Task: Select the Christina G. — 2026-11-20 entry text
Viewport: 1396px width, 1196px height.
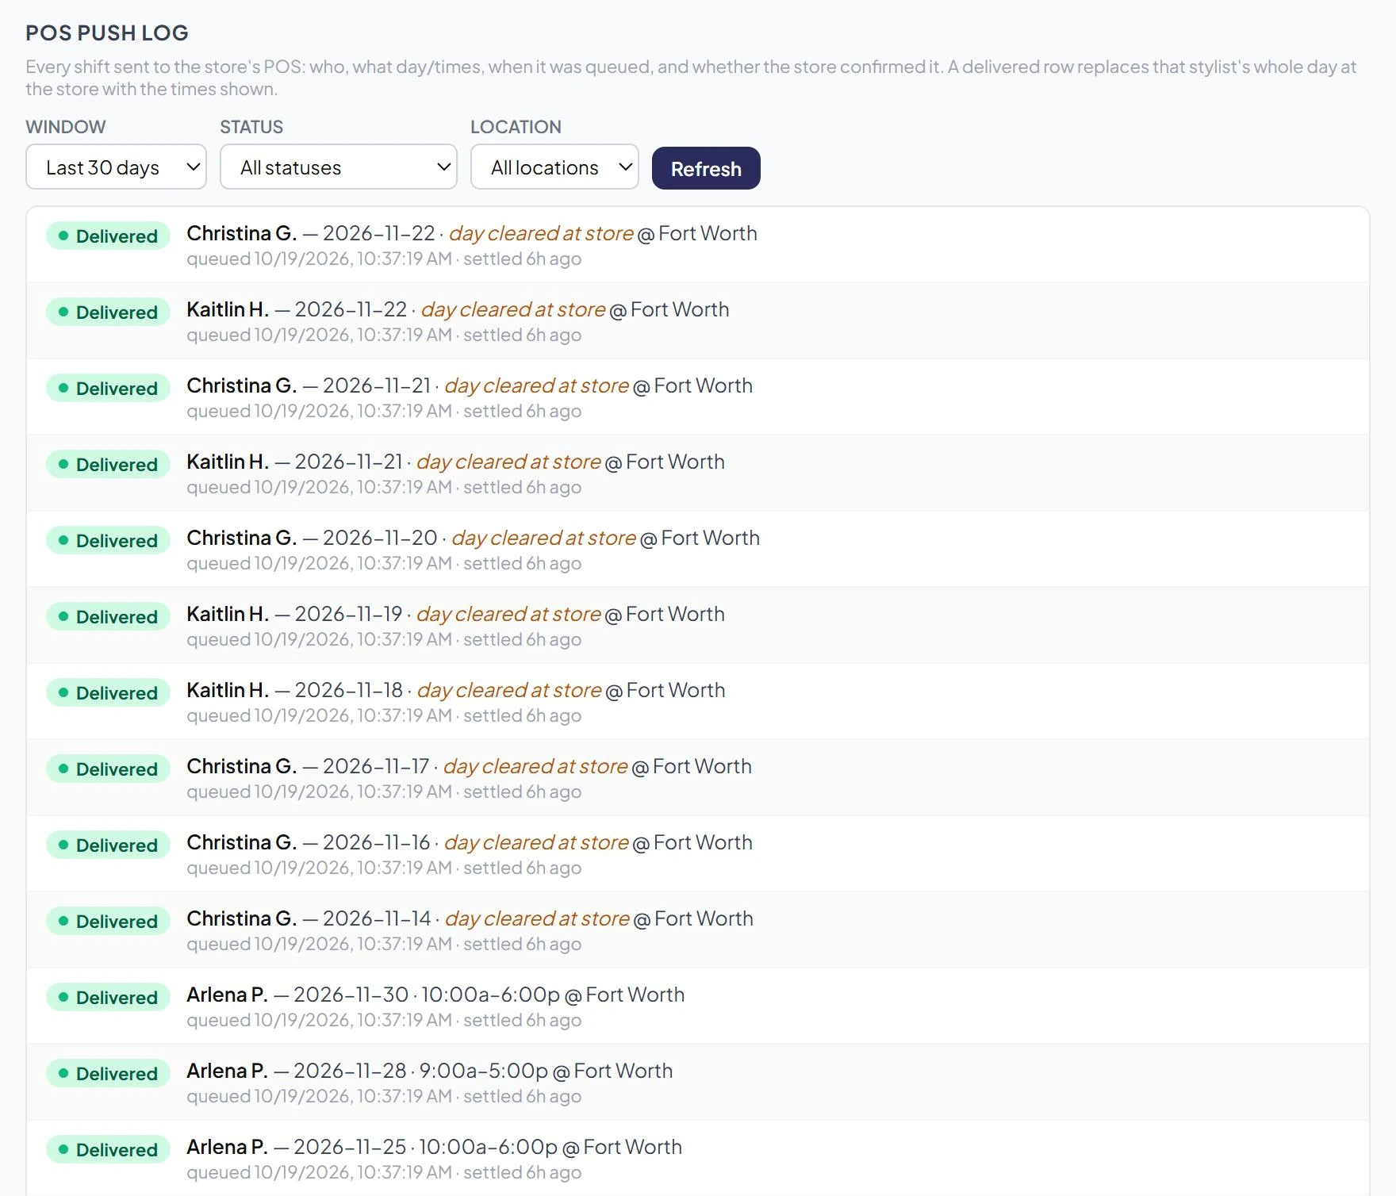Action: (473, 539)
